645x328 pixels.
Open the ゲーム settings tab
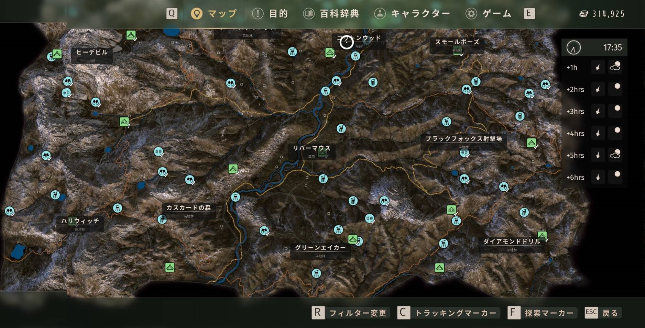489,14
